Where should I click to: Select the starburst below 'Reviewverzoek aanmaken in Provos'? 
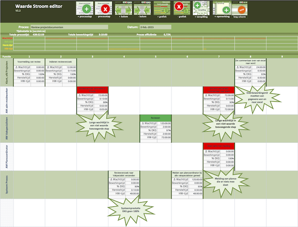99,125
